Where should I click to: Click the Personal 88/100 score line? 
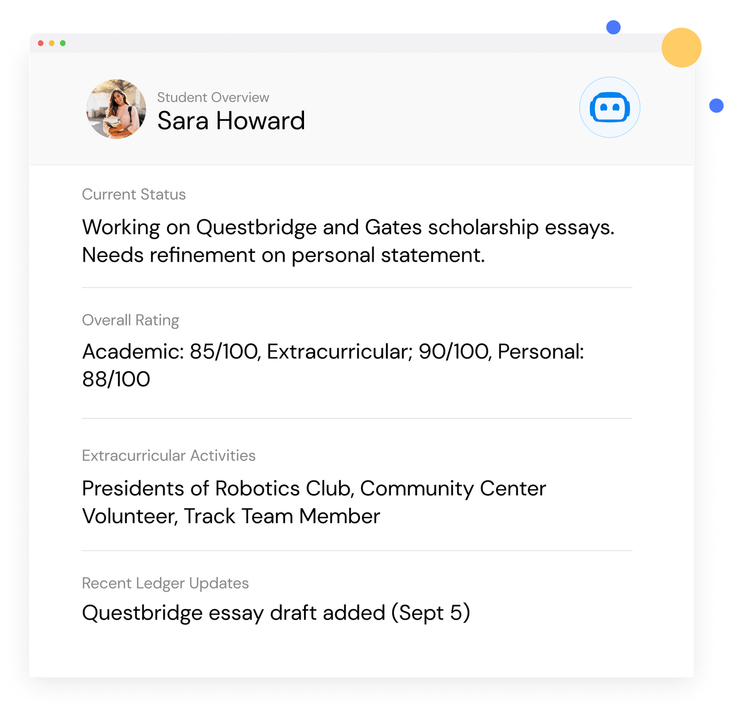coord(116,379)
